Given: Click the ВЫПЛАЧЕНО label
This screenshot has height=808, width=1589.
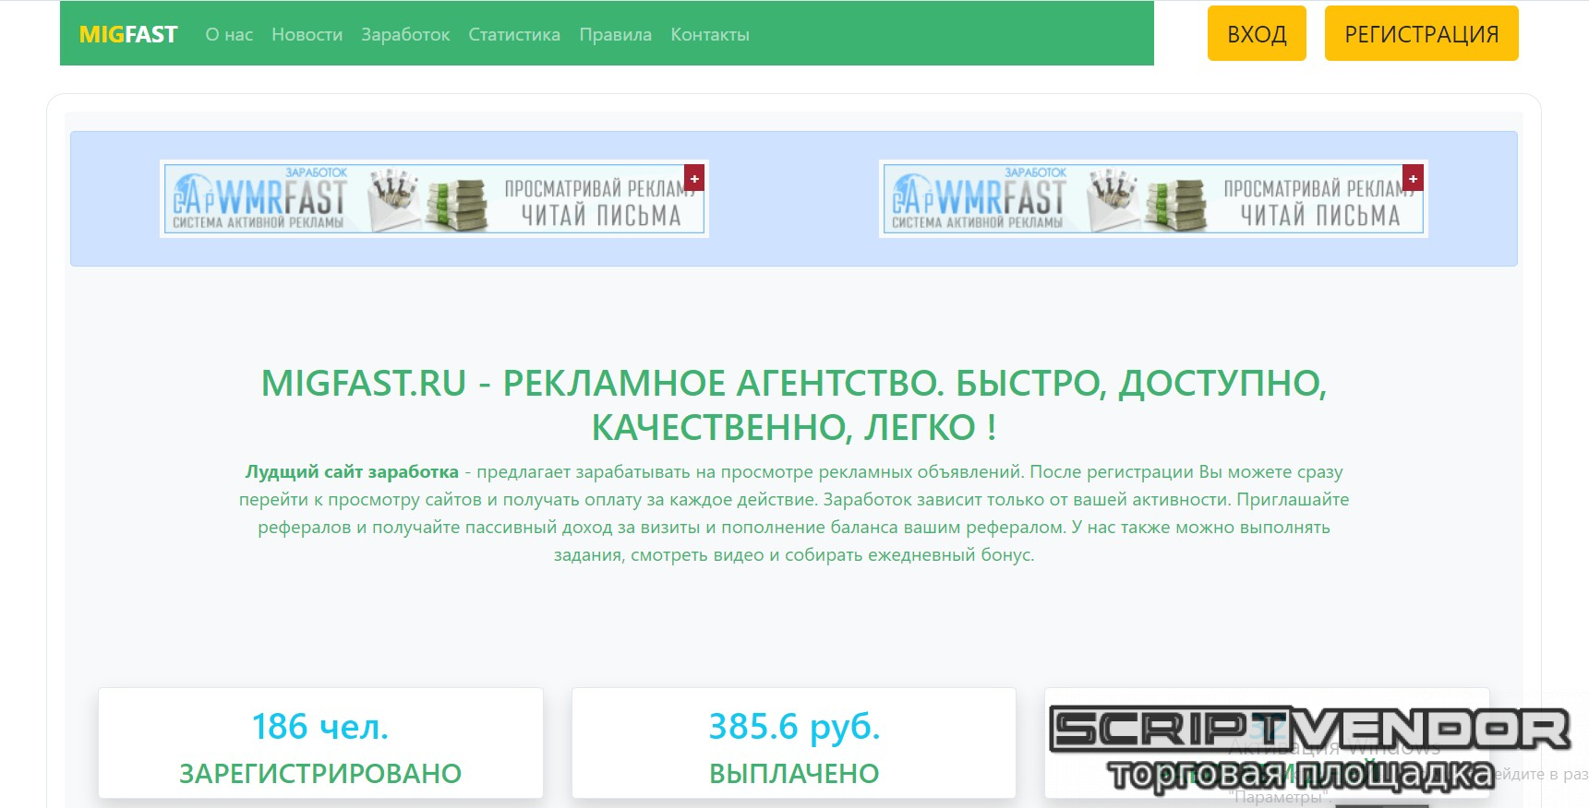Looking at the screenshot, I should click(x=794, y=773).
